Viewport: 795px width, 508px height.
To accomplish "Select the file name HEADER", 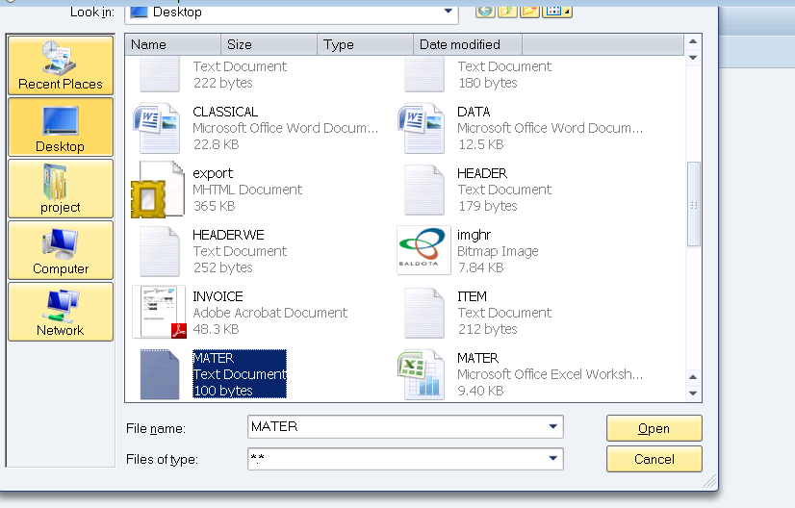I will (x=481, y=173).
